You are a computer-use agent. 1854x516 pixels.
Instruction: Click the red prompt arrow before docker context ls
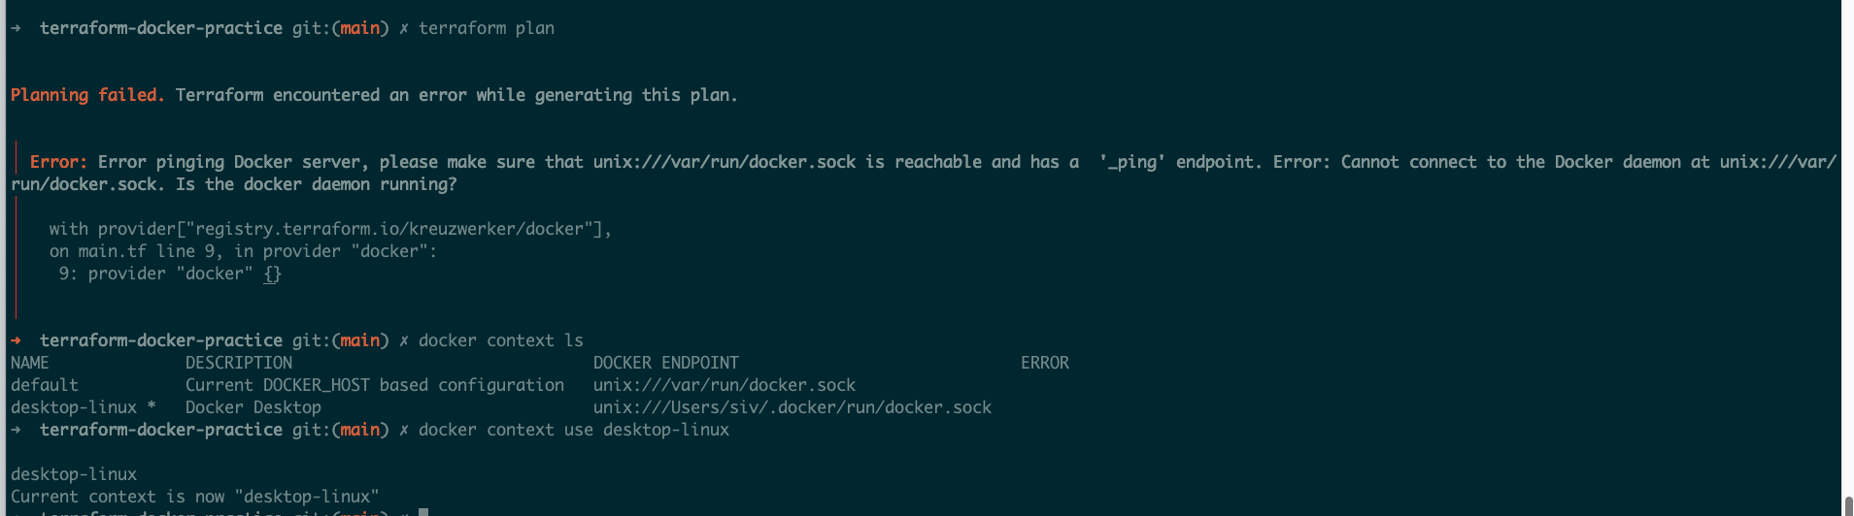coord(16,340)
